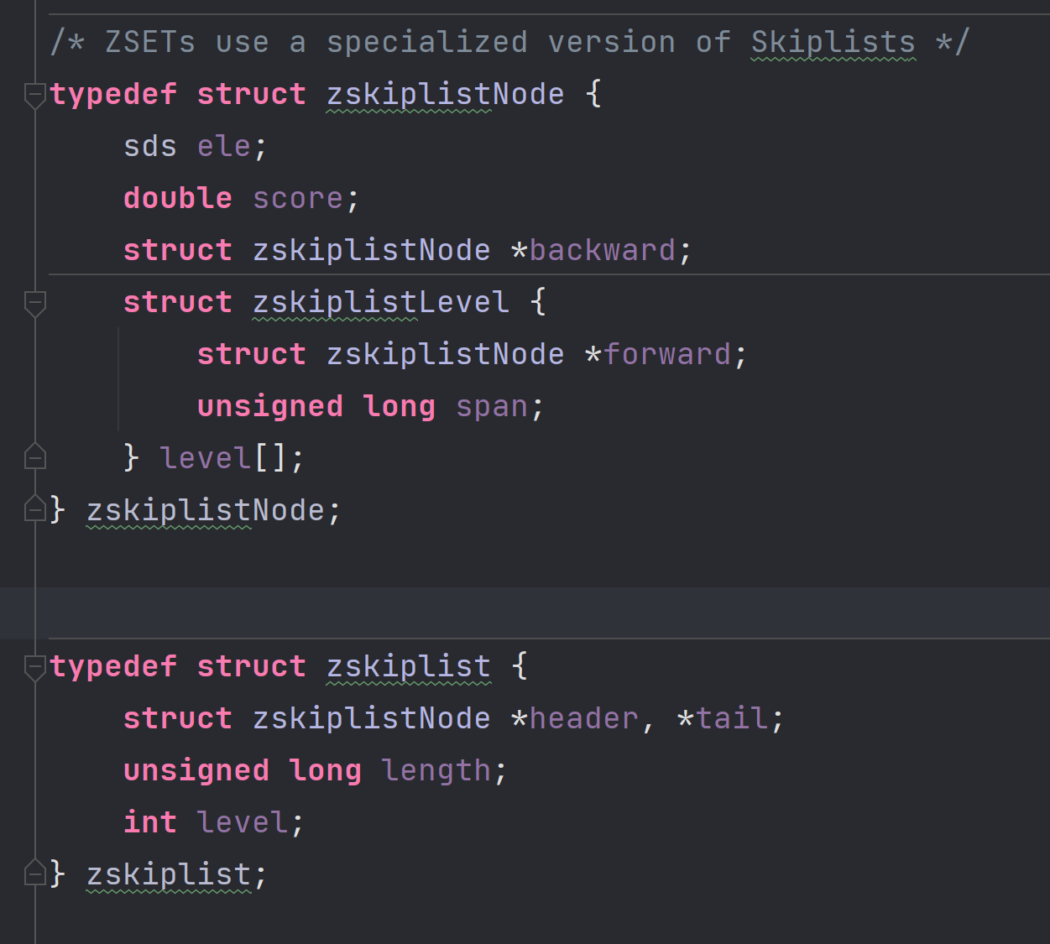This screenshot has height=944, width=1050.
Task: Click the 'length' field name
Action: [x=436, y=770]
